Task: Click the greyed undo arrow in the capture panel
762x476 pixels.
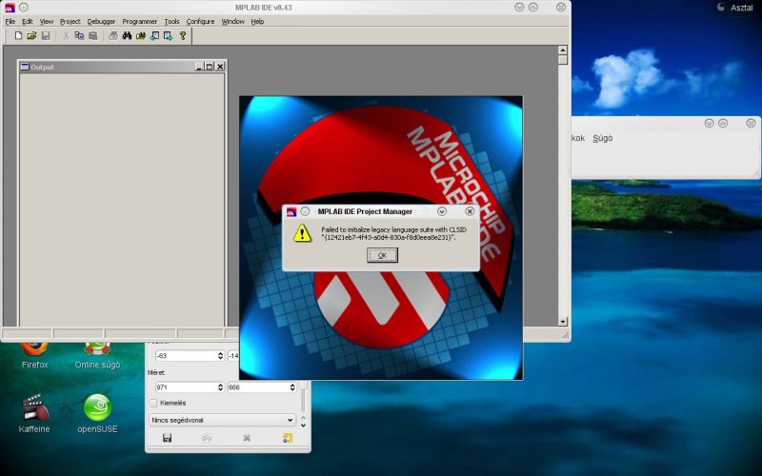Action: [207, 438]
